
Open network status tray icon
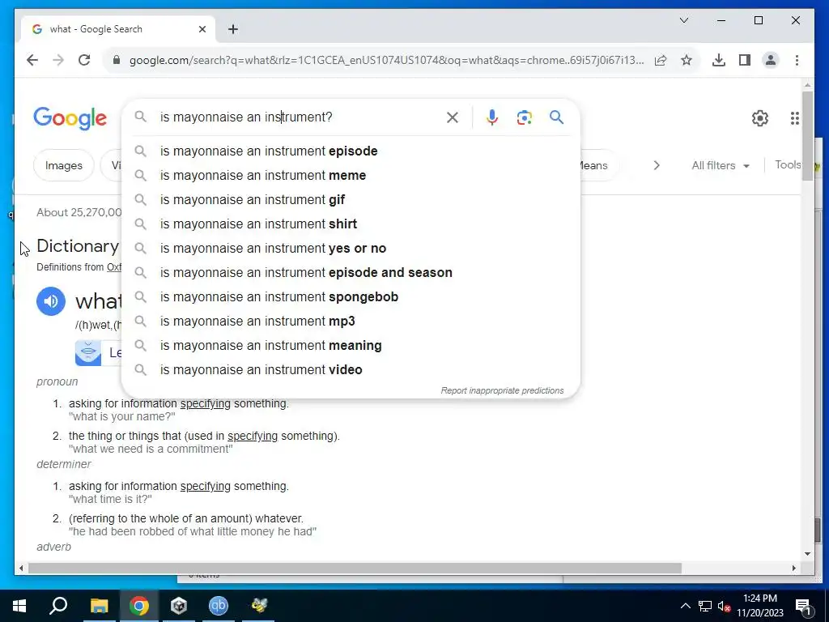coord(705,606)
